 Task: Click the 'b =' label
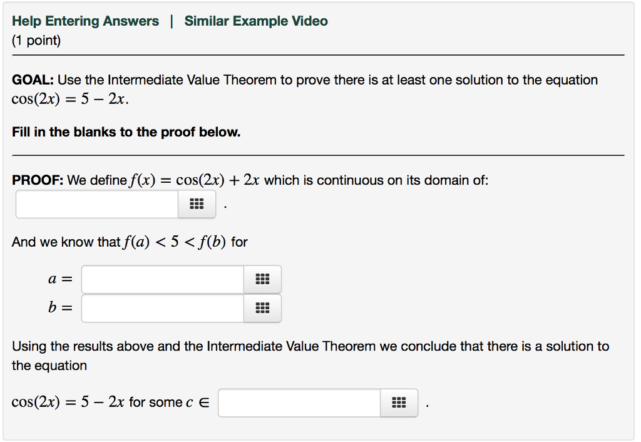(x=61, y=307)
